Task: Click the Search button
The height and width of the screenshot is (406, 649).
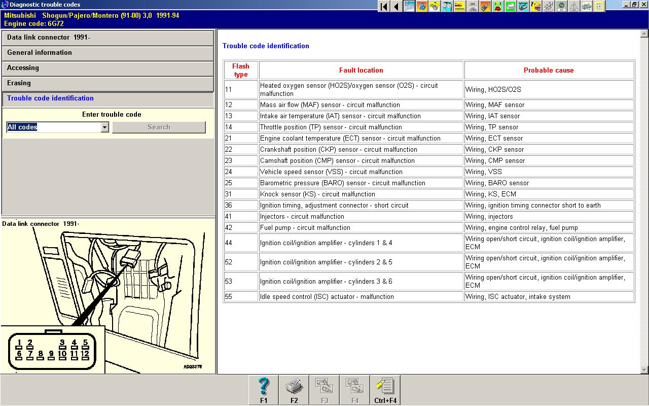Action: click(159, 127)
